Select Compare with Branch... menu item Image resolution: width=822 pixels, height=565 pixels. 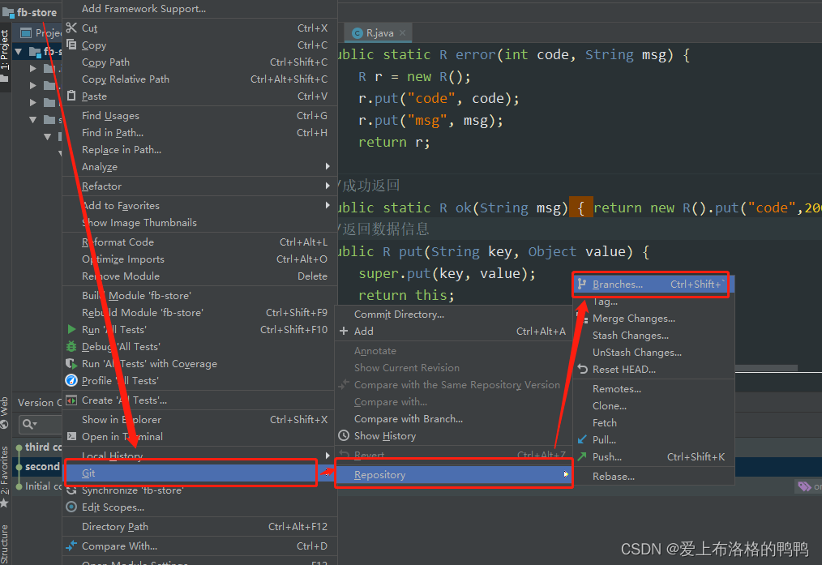pos(409,419)
